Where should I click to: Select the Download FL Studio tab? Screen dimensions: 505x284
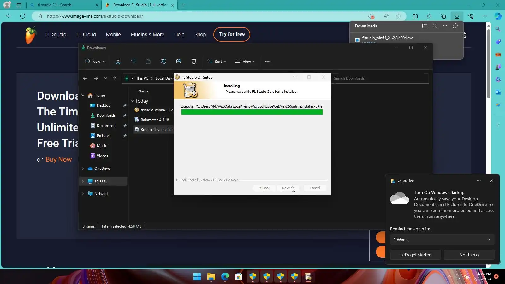pyautogui.click(x=140, y=5)
